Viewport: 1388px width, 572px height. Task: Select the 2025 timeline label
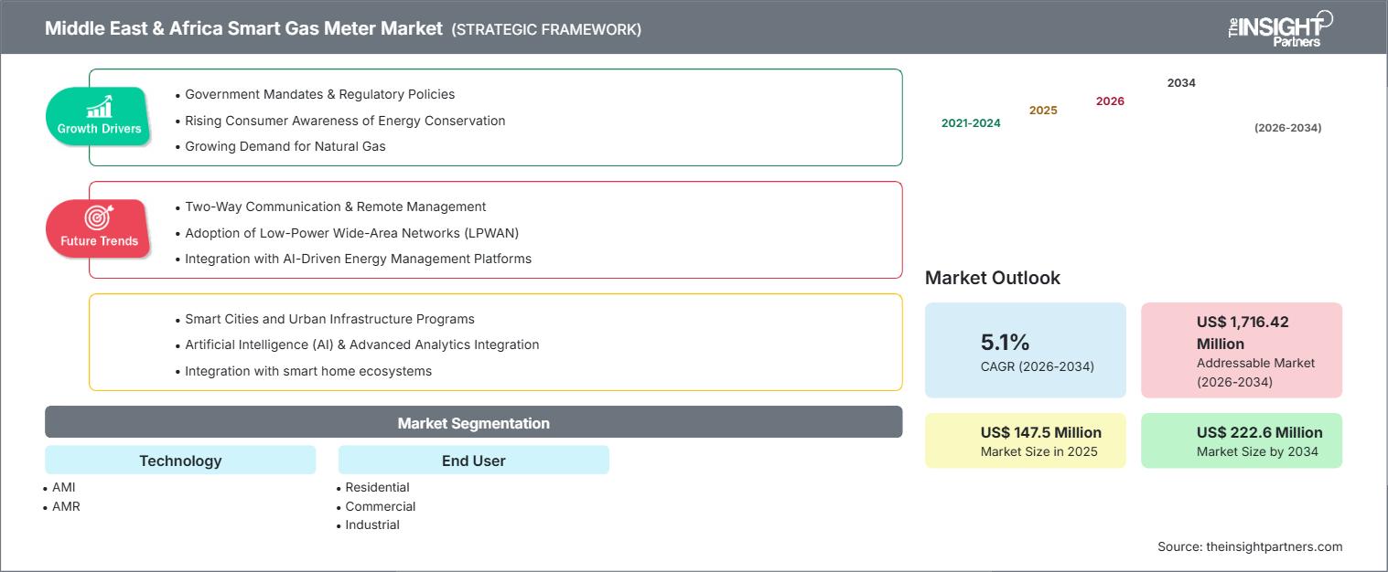1043,110
